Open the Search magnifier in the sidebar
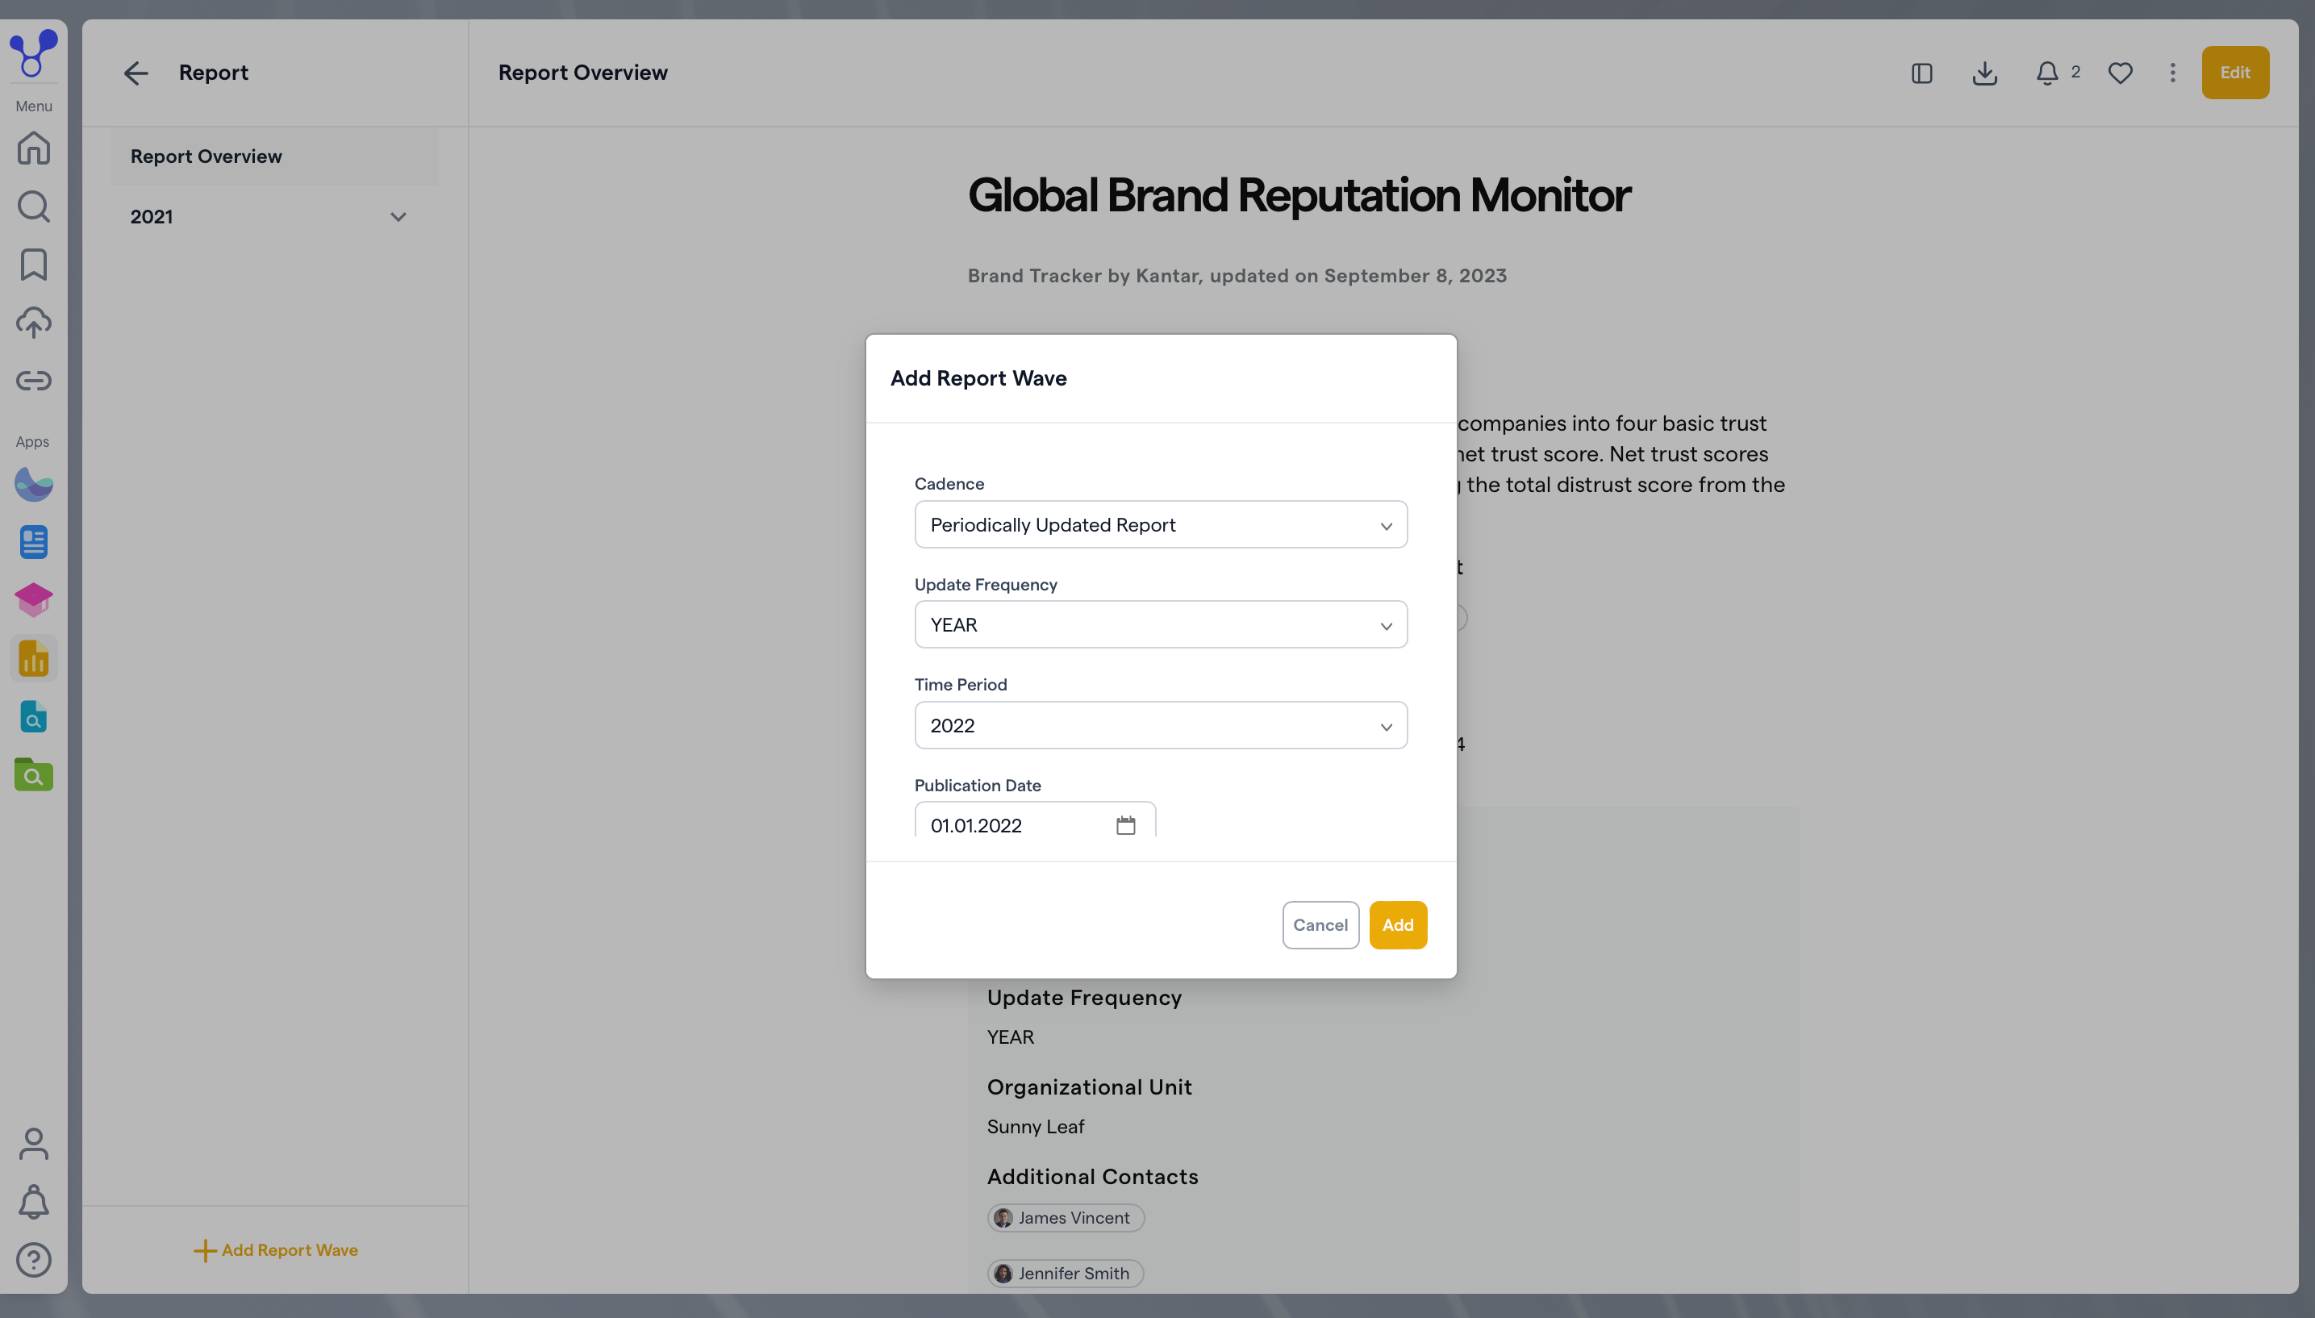2315x1318 pixels. pos(34,206)
